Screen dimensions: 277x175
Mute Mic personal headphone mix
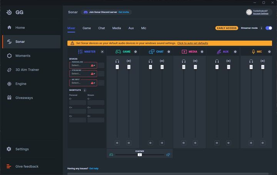pos(251,143)
